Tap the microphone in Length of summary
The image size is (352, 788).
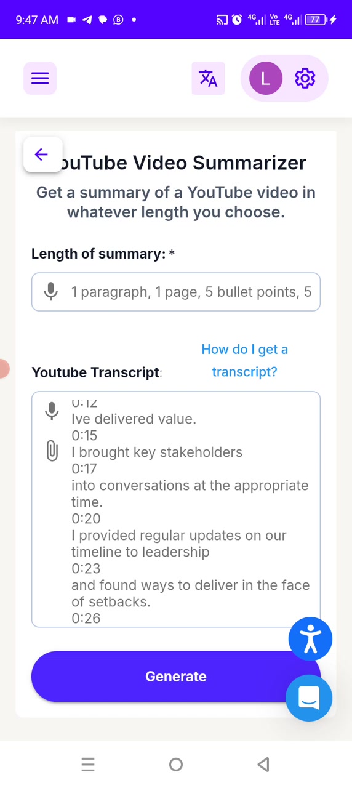click(51, 292)
